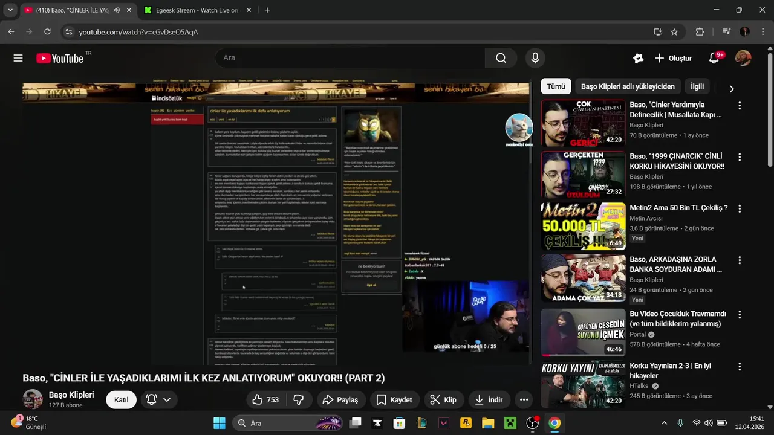This screenshot has height=435, width=774.
Task: Click the Playables icon beside Oluştur
Action: point(638,58)
